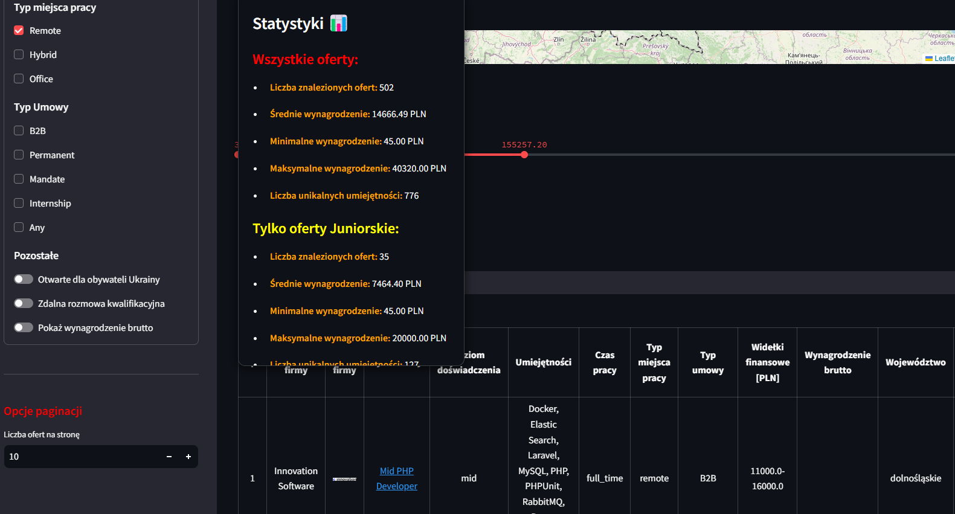This screenshot has height=514, width=955.
Task: Tick the Mandate contract checkbox
Action: click(19, 179)
